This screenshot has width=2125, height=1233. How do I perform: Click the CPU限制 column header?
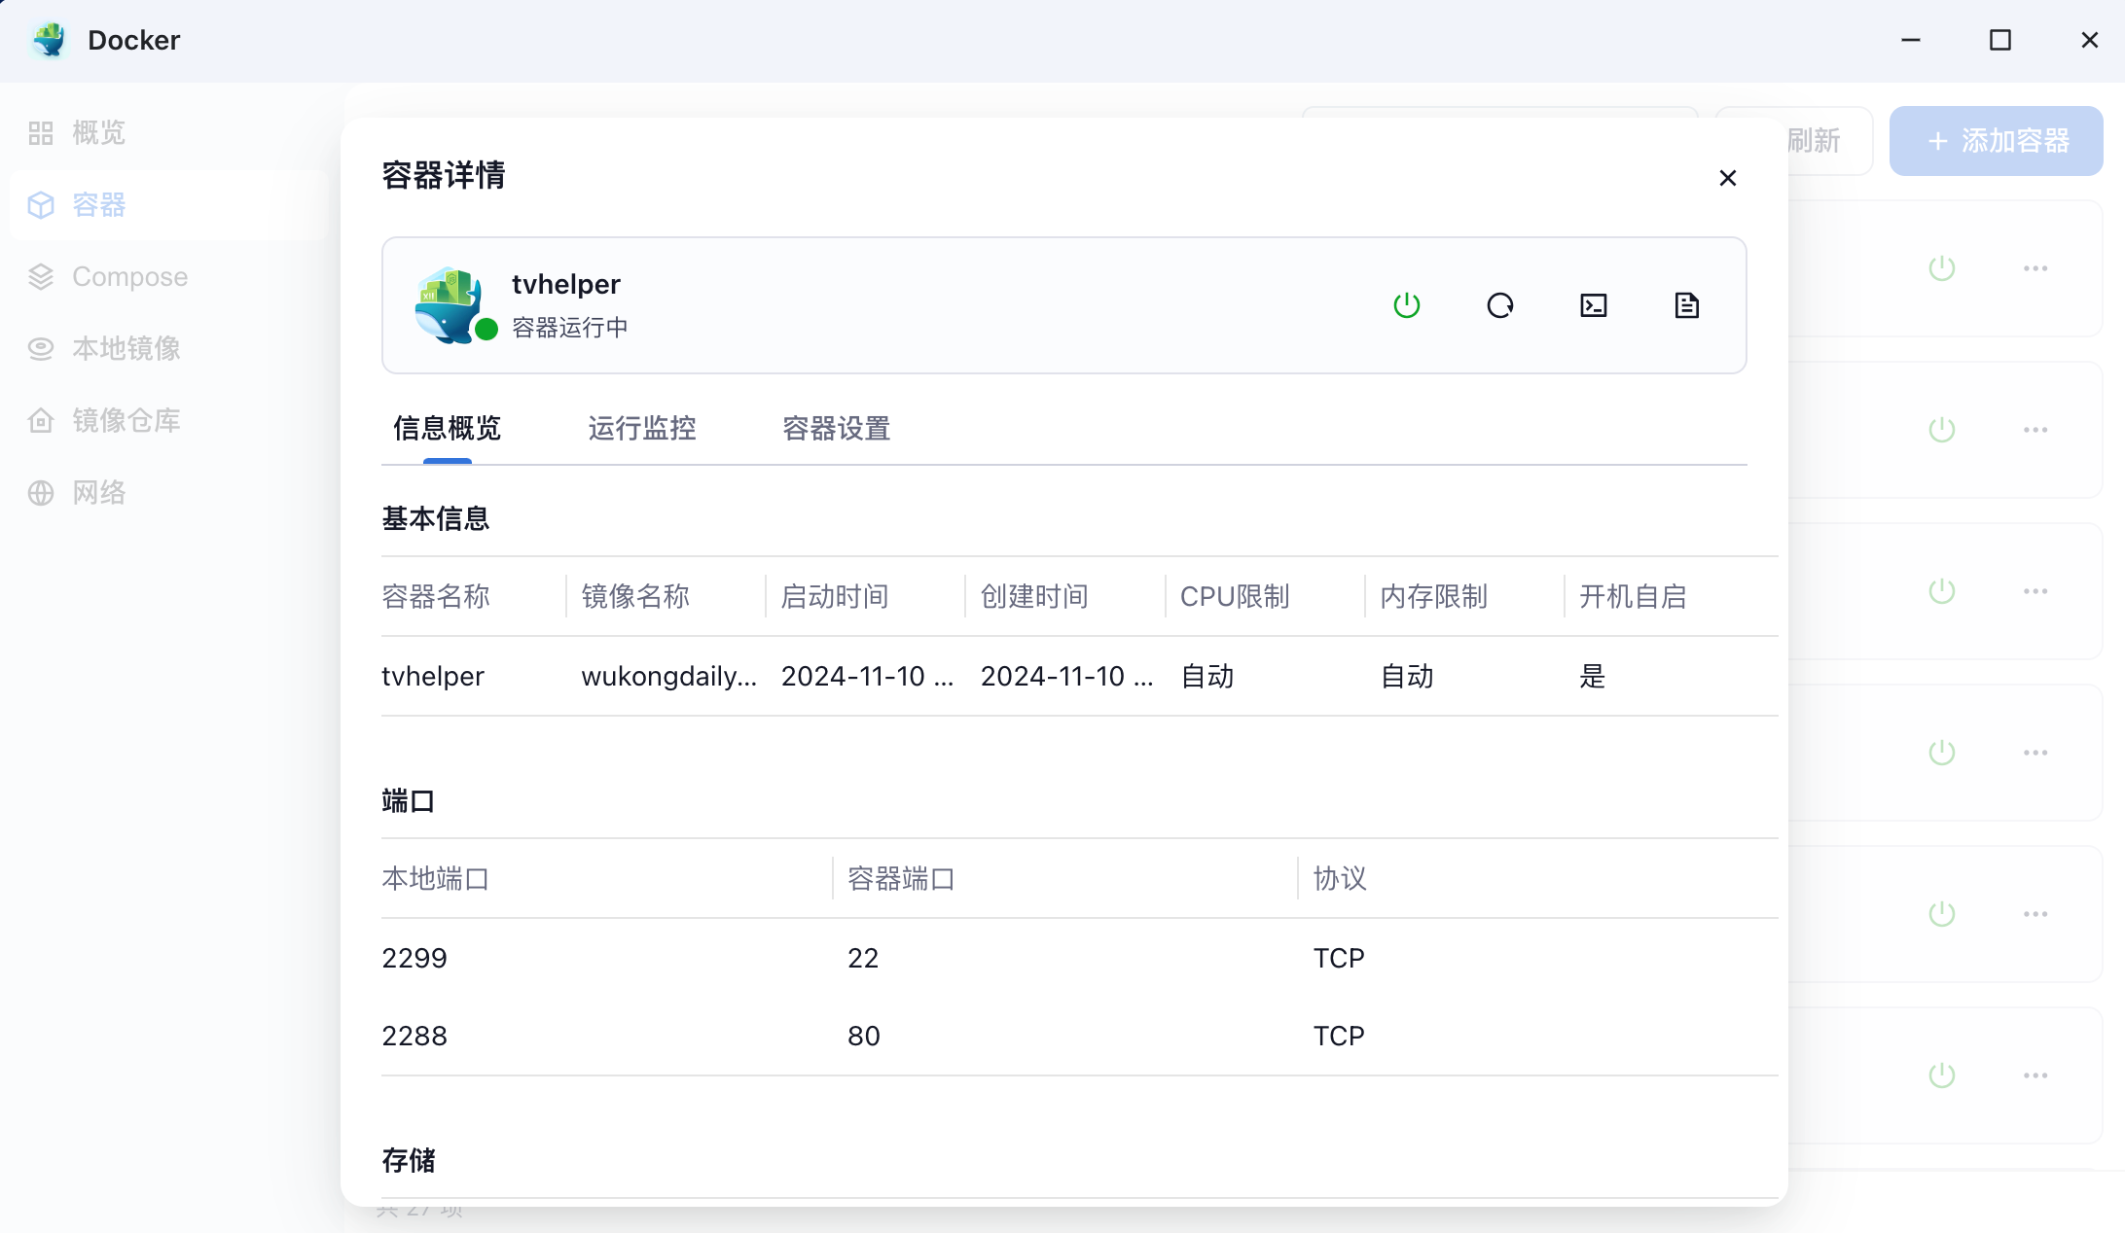pyautogui.click(x=1235, y=596)
